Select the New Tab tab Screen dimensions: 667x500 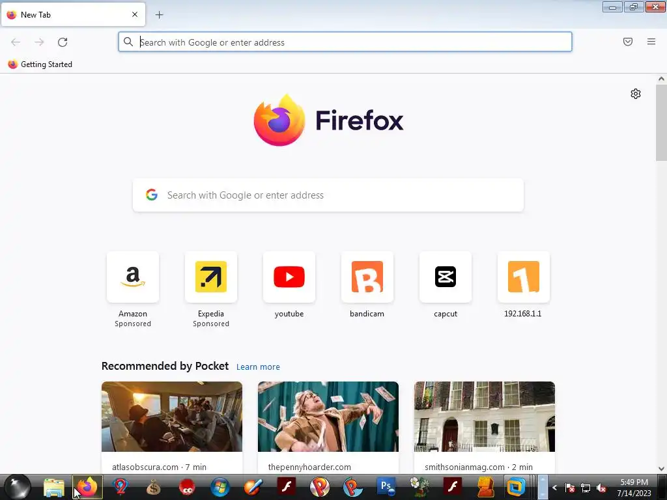tap(73, 14)
